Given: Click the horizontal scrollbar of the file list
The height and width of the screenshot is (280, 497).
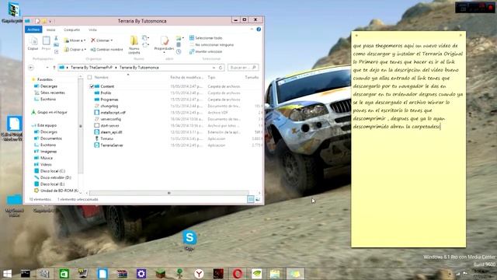Looking at the screenshot, I should click(169, 193).
